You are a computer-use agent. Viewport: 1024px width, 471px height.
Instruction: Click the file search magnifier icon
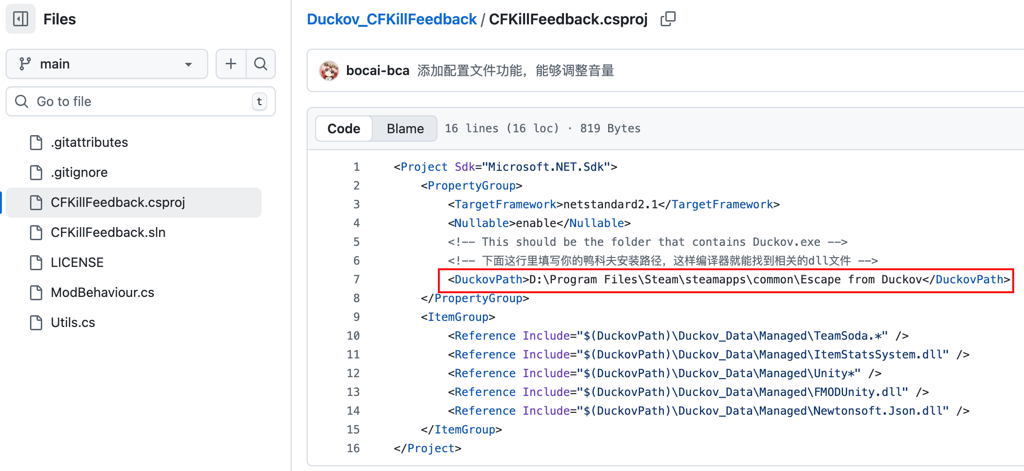coord(260,64)
